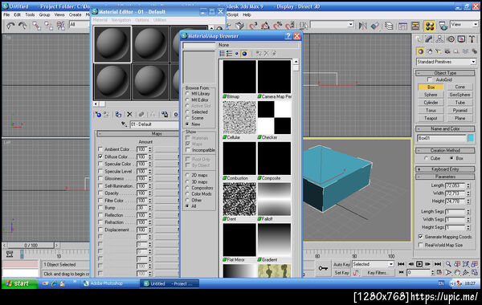This screenshot has height=305, width=482.
Task: Click the large Set Keys key button
Action: pyautogui.click(x=323, y=268)
